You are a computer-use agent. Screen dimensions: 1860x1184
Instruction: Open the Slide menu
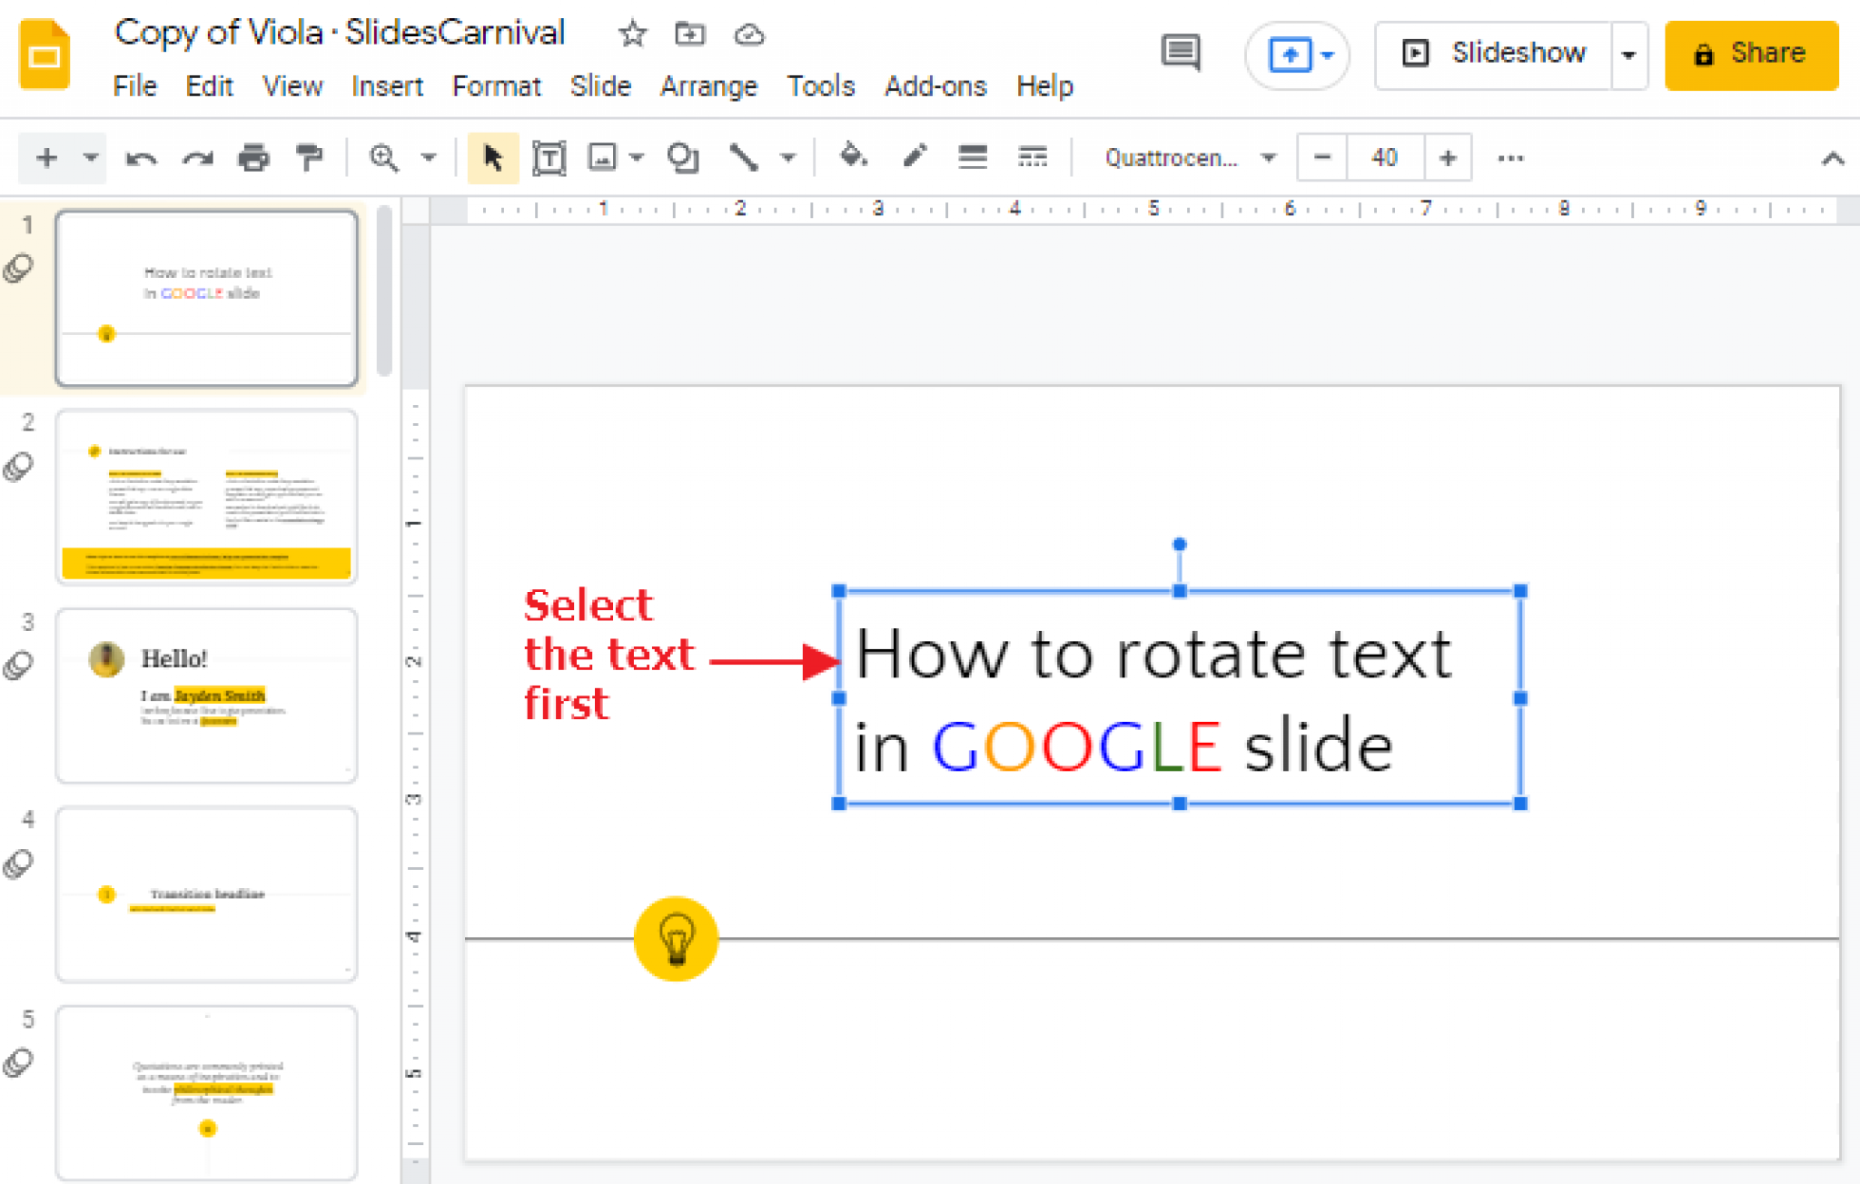tap(600, 86)
